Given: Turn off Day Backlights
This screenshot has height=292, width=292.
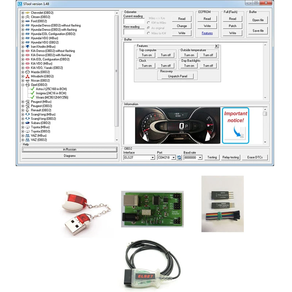Looking at the screenshot, I should point(208,66).
